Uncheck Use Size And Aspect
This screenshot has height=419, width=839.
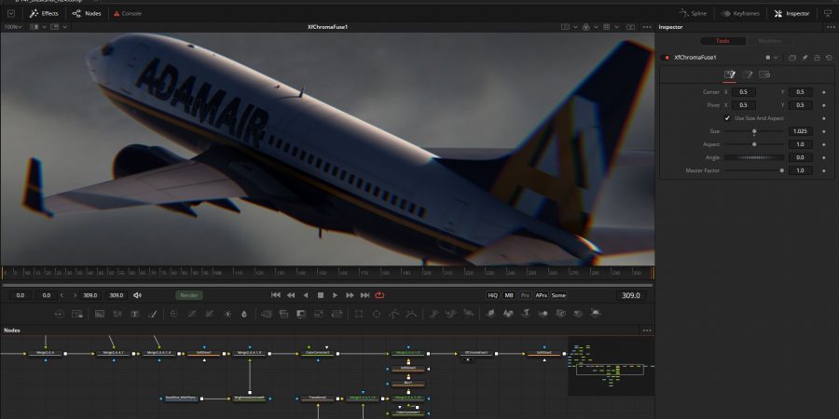click(727, 118)
